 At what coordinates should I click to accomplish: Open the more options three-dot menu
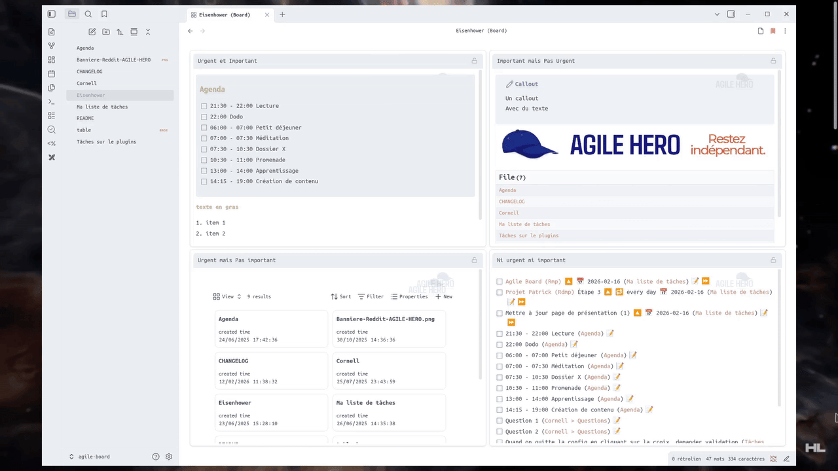tap(785, 31)
